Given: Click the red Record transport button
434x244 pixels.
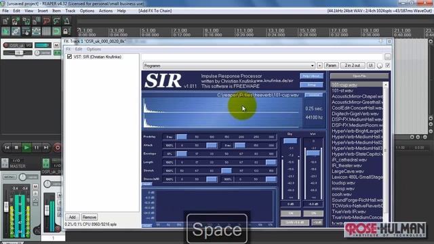Looking at the screenshot, I should (57, 148).
